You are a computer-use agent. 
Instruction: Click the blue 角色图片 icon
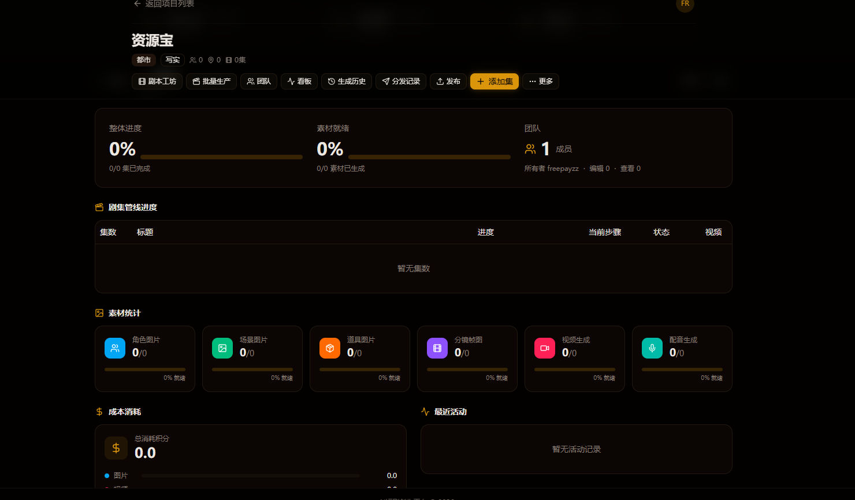[x=115, y=348]
